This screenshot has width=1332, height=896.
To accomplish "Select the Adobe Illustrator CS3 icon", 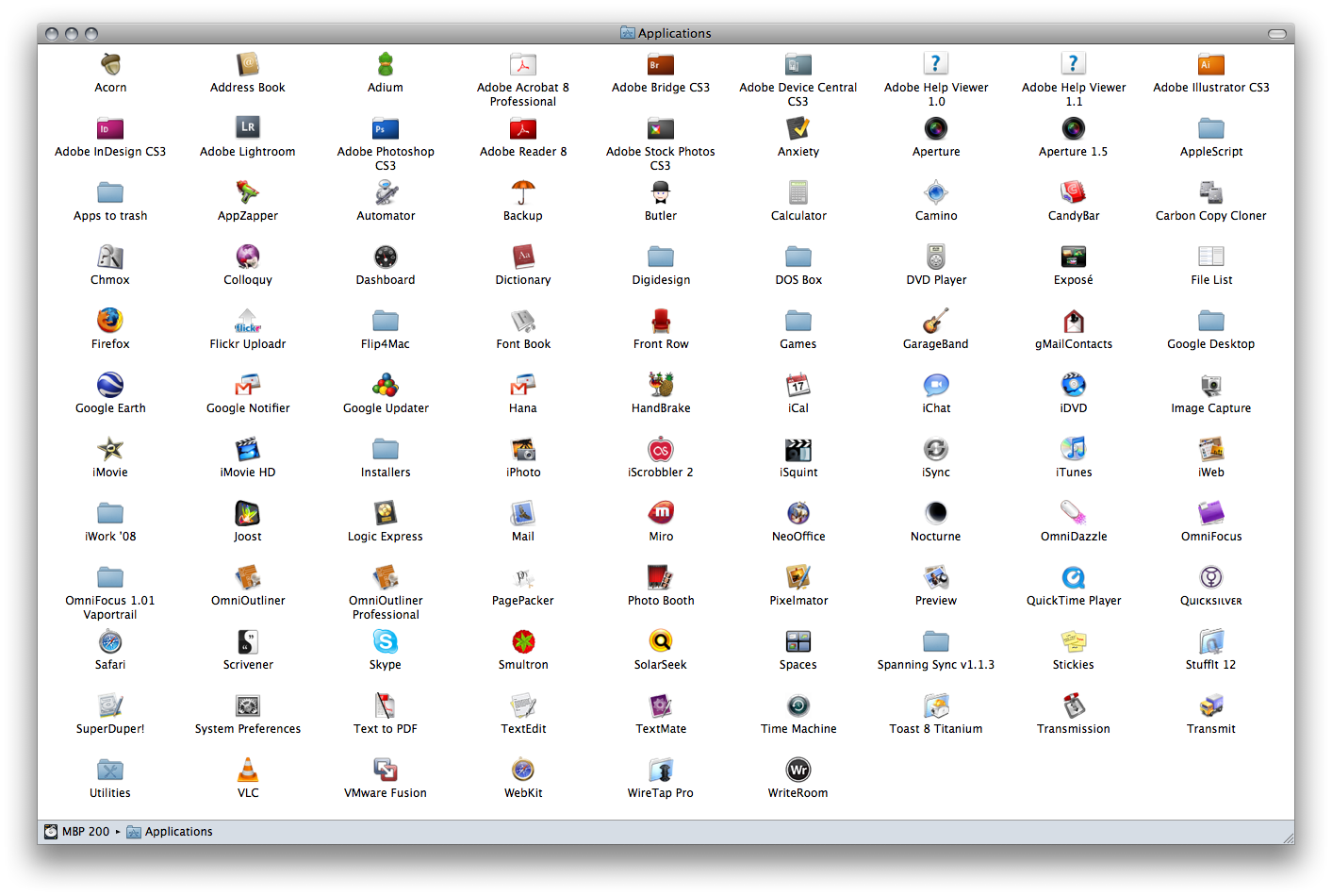I will point(1211,64).
